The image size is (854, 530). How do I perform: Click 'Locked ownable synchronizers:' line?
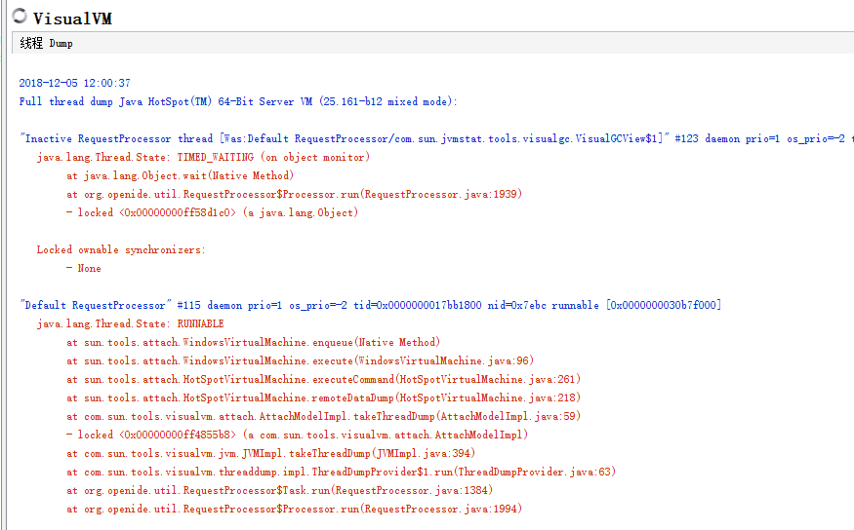click(x=121, y=249)
